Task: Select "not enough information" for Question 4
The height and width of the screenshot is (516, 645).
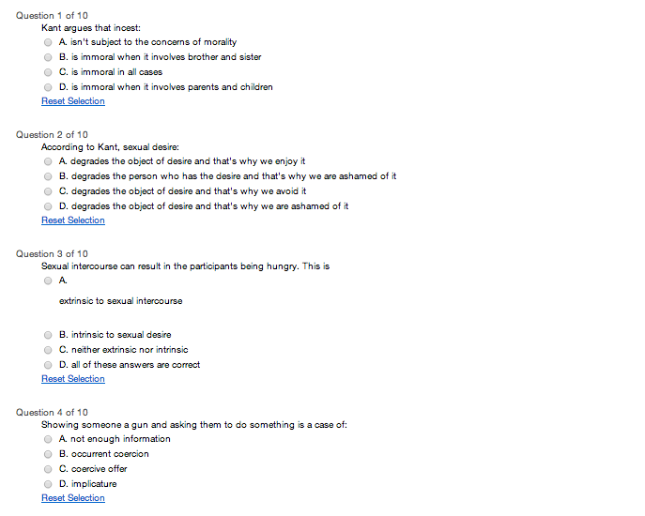Action: pyautogui.click(x=48, y=439)
